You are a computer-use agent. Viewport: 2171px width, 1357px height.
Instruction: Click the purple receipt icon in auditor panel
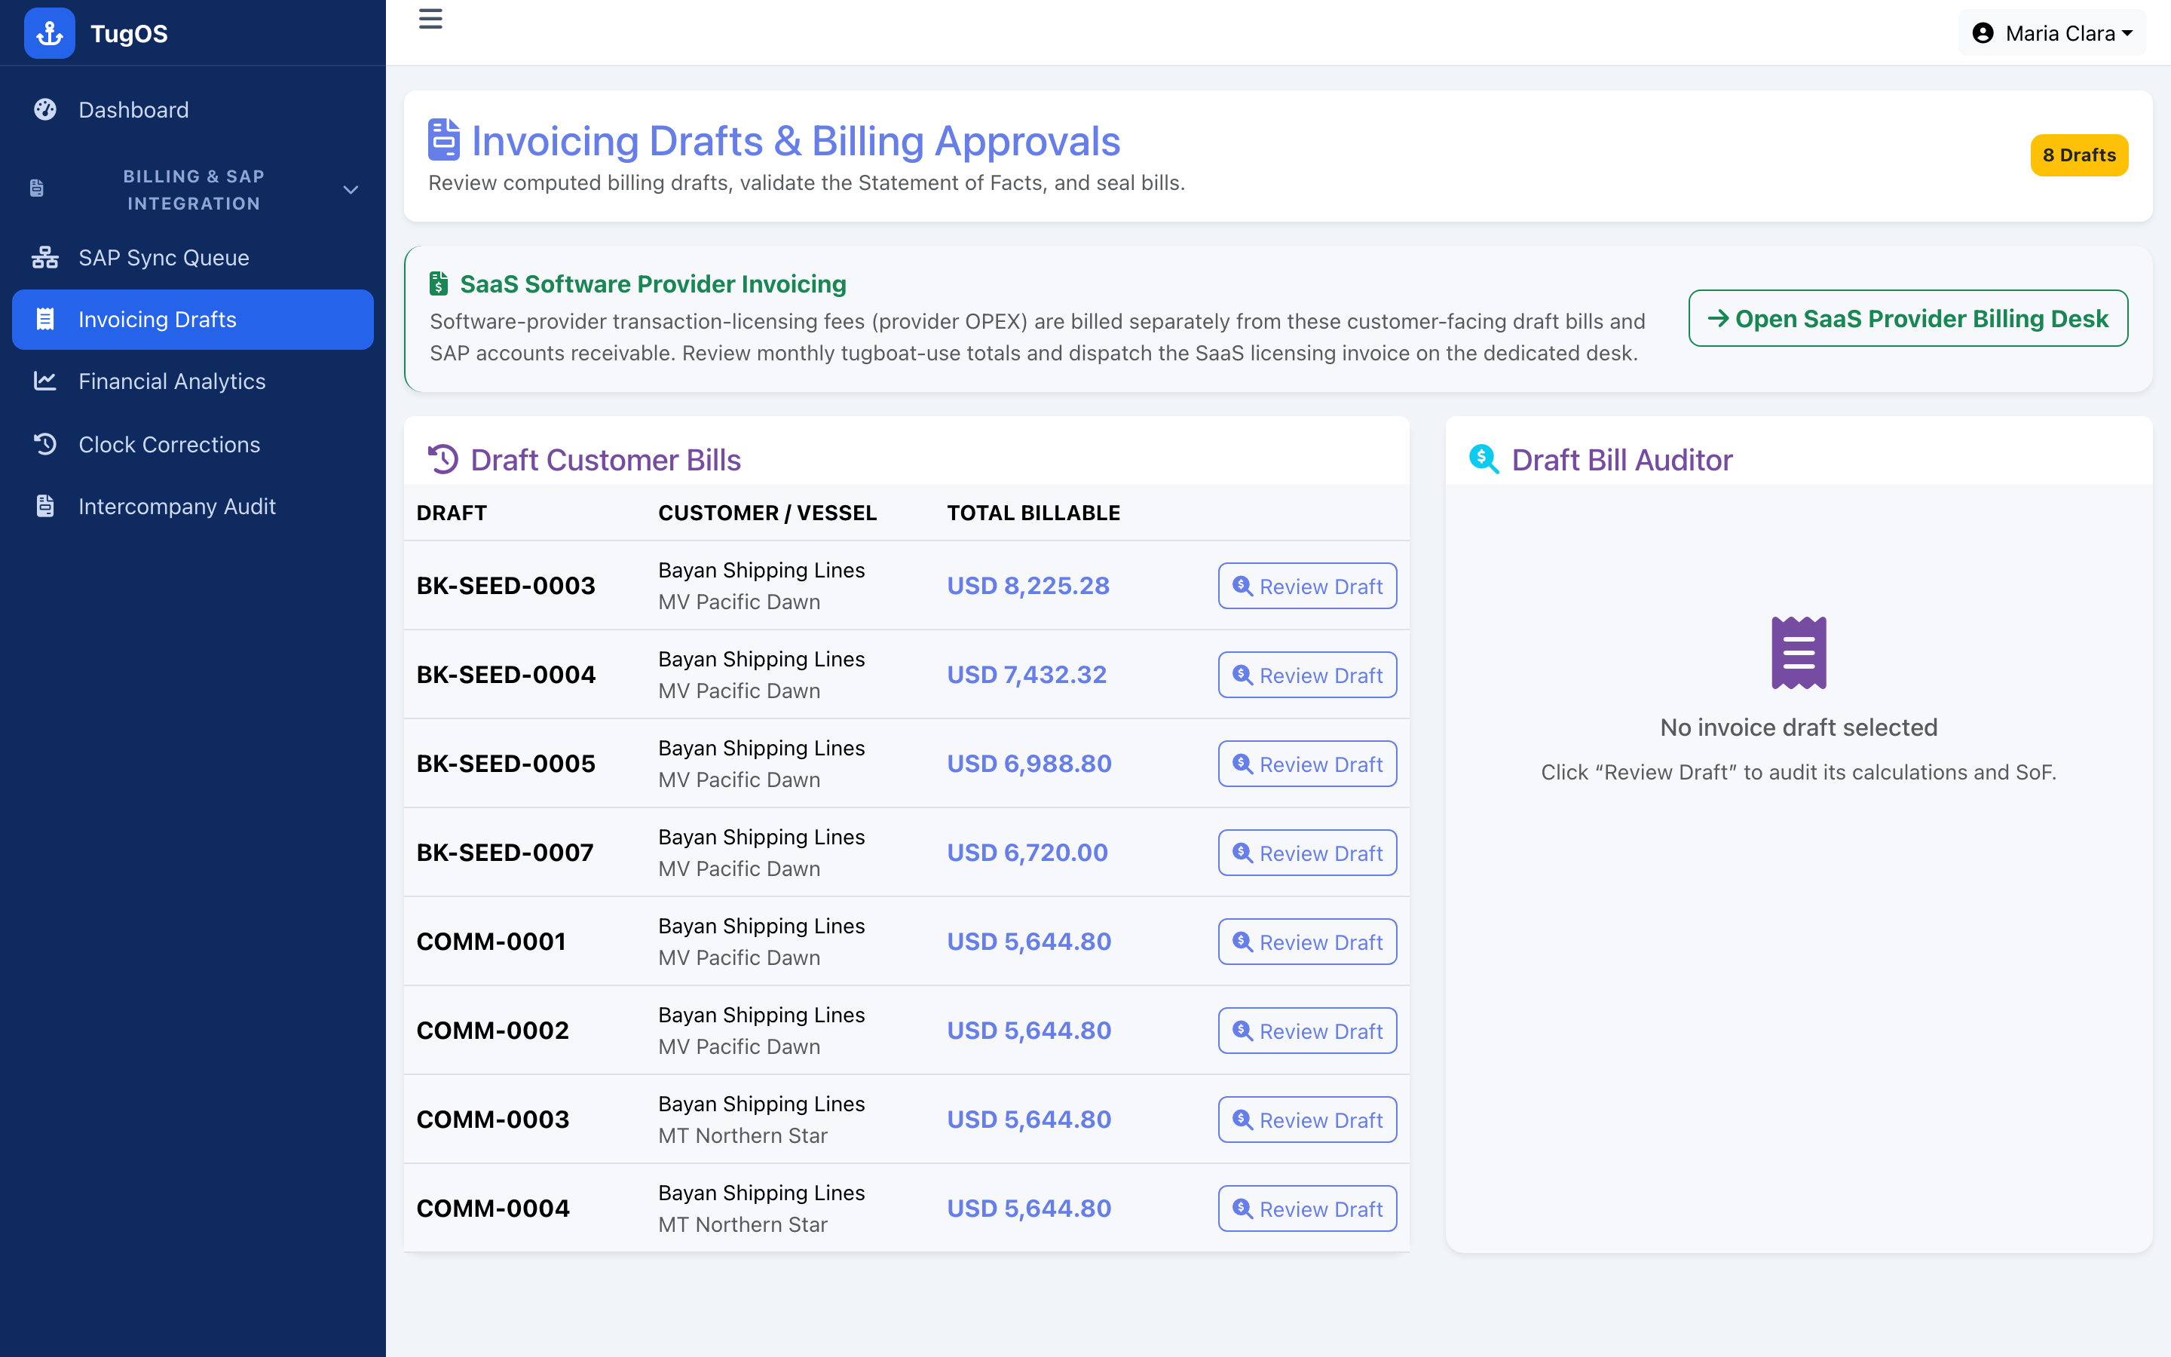tap(1799, 652)
